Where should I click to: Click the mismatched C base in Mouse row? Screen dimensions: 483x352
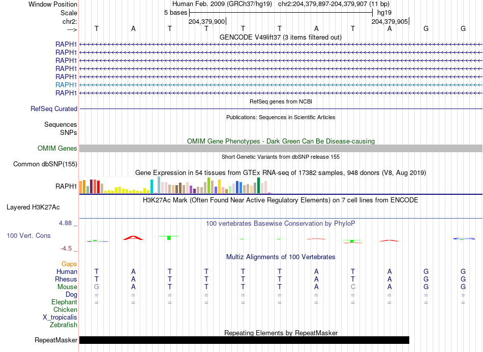pos(353,287)
